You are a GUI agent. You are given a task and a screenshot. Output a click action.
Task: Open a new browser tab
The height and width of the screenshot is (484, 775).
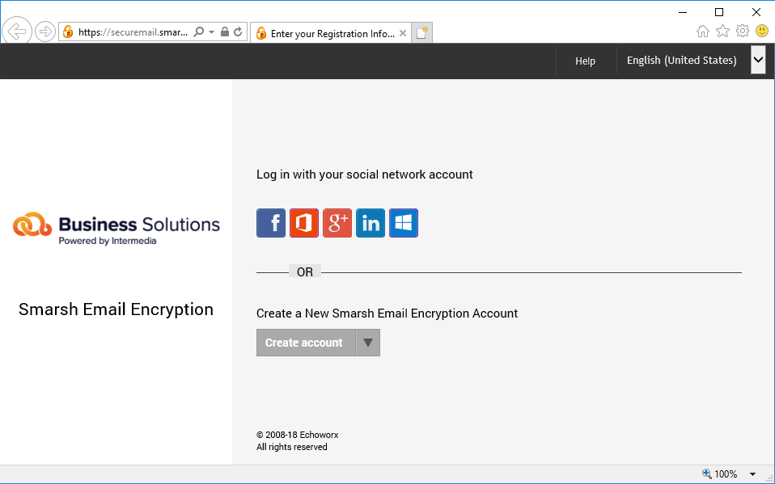pyautogui.click(x=421, y=33)
